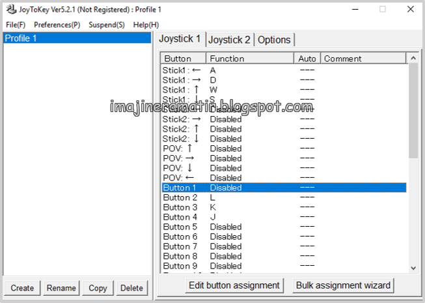Click the JoyToKey app icon in title bar

(x=11, y=10)
